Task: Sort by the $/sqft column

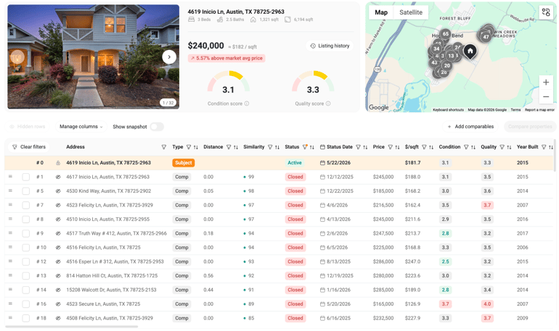Action: pos(431,147)
